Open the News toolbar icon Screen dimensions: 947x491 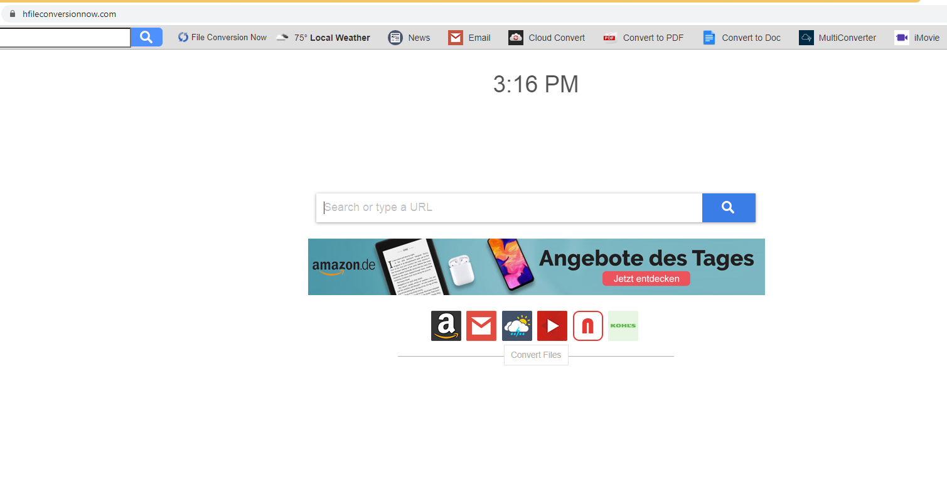pyautogui.click(x=395, y=38)
